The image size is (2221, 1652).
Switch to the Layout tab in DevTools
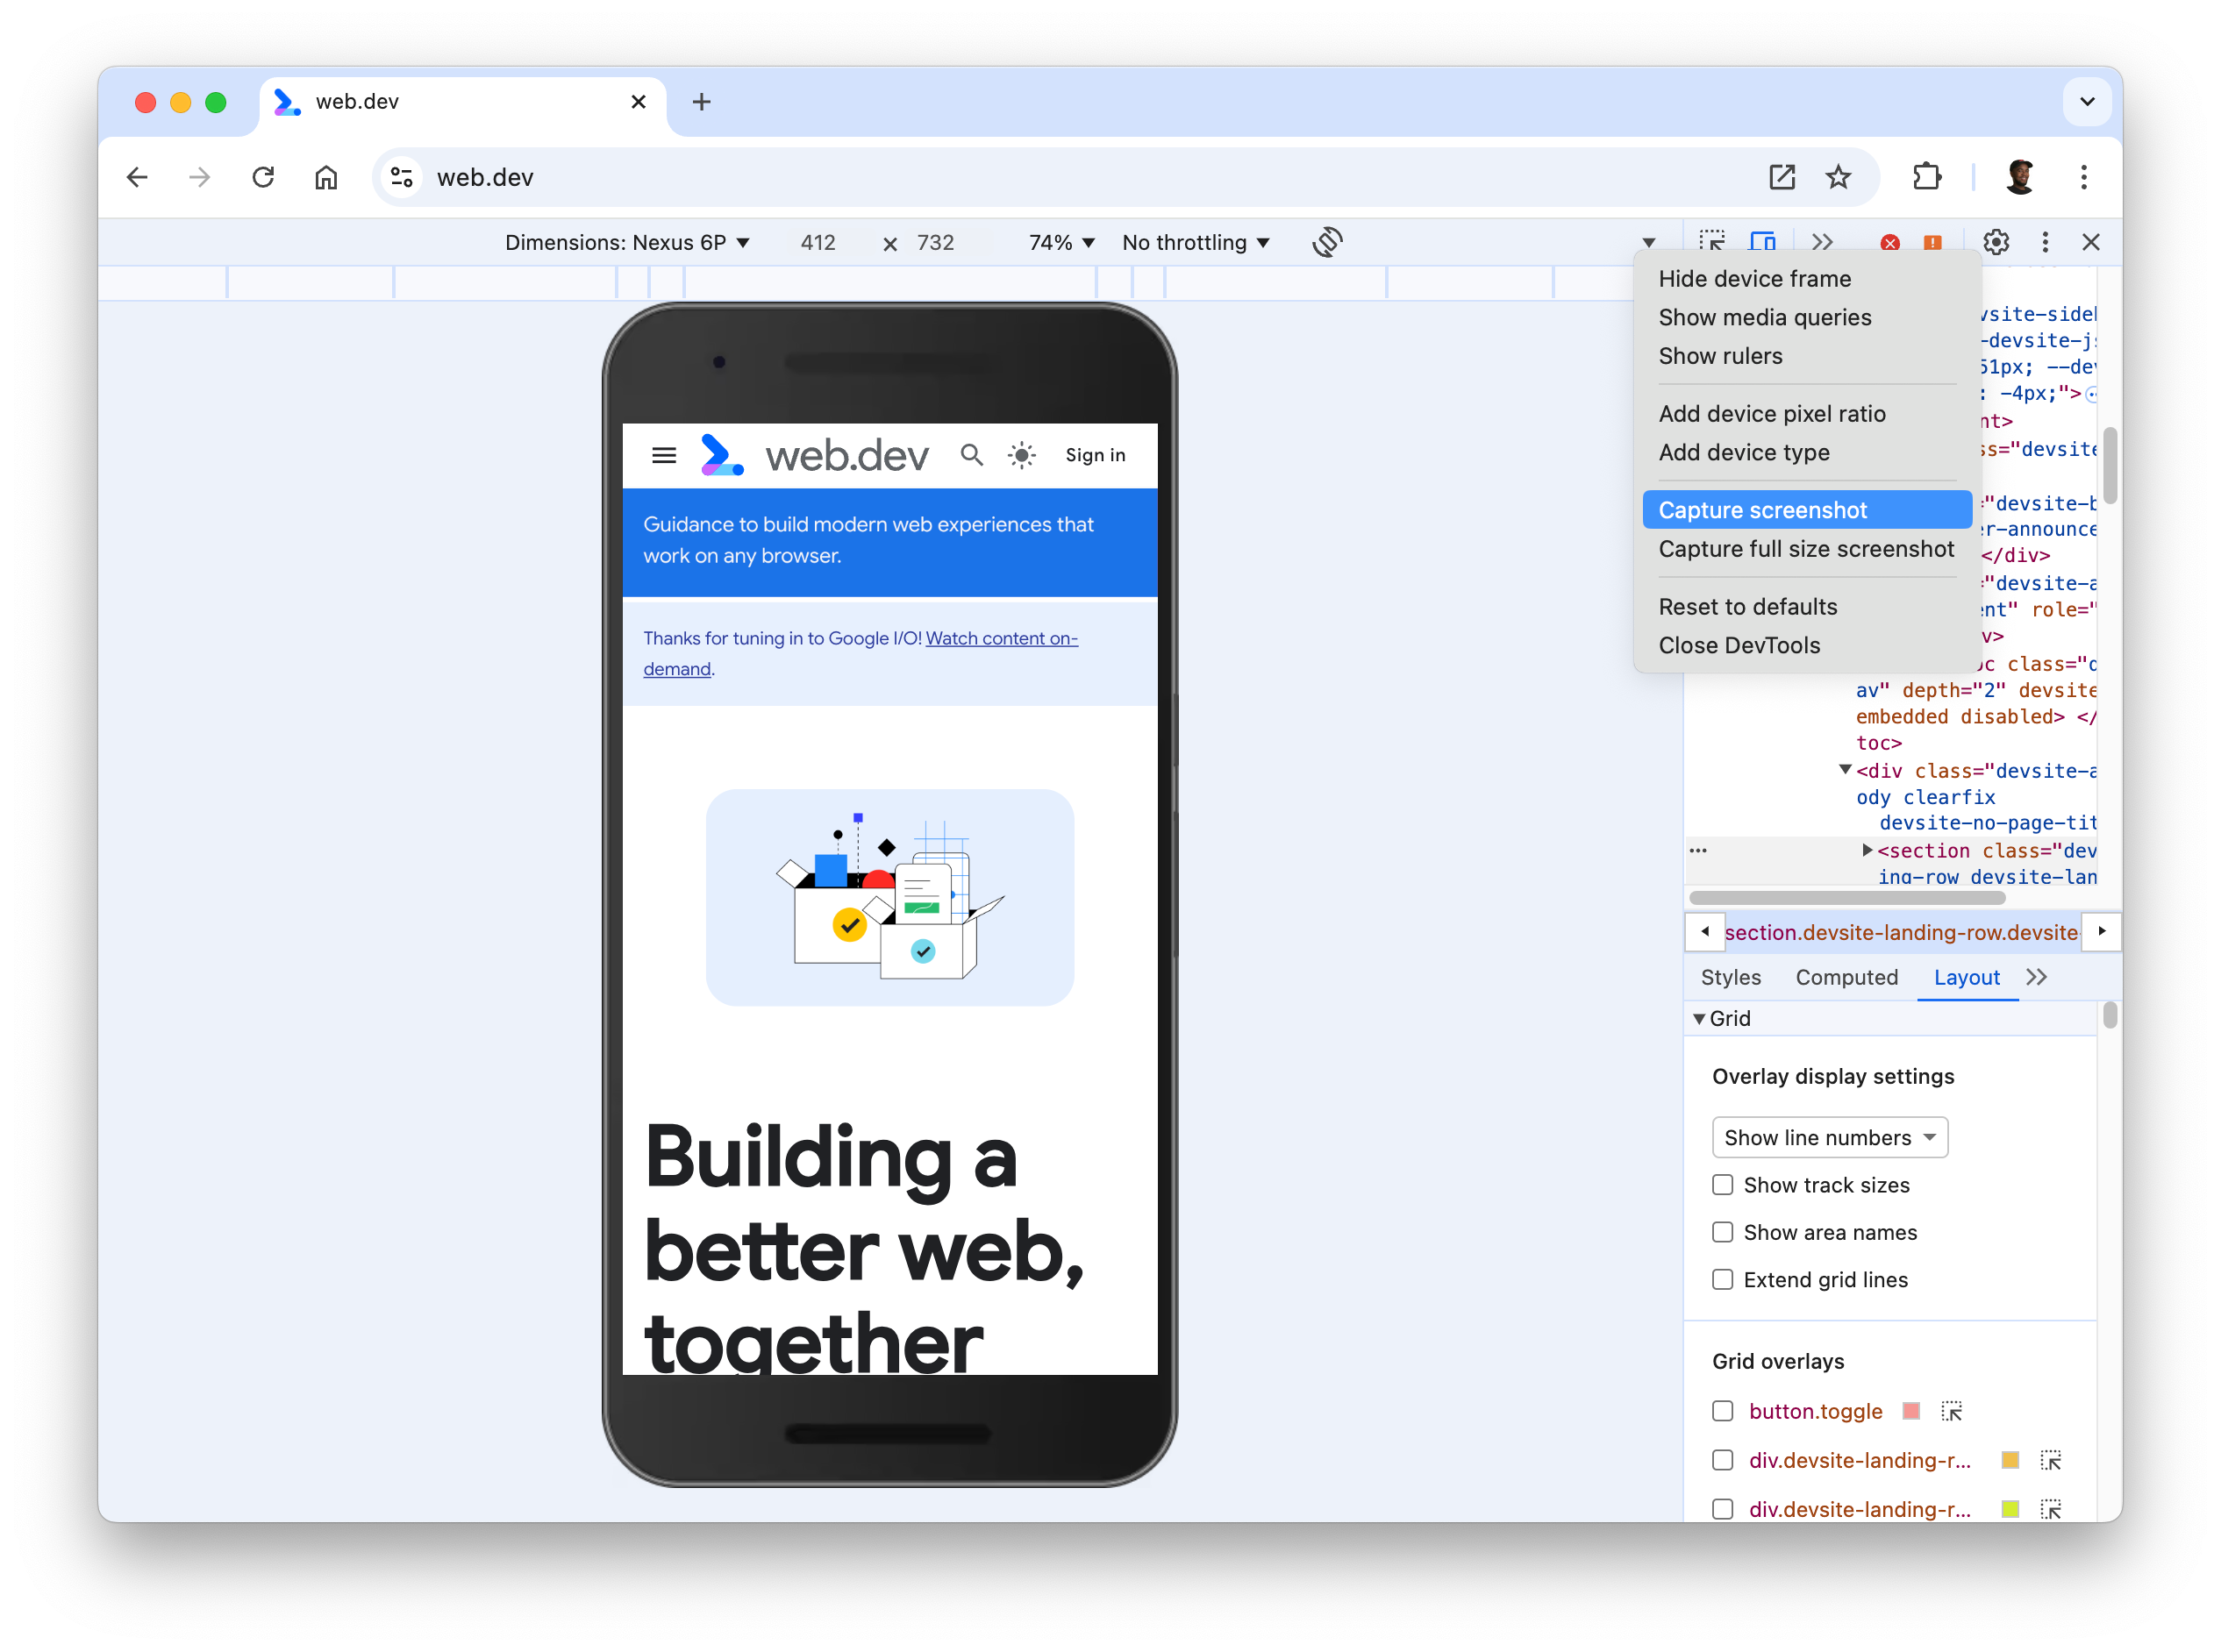[1964, 977]
